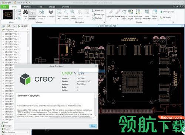Expand the views gallery dropdown arrow
Image resolution: width=185 pixels, height=135 pixels.
pyautogui.click(x=16, y=19)
